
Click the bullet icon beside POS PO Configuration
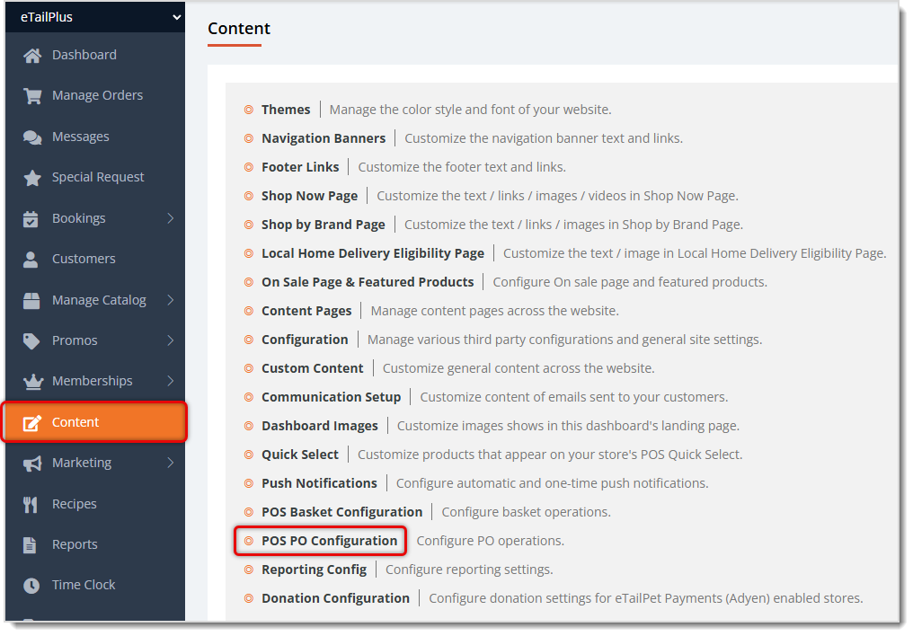(249, 541)
